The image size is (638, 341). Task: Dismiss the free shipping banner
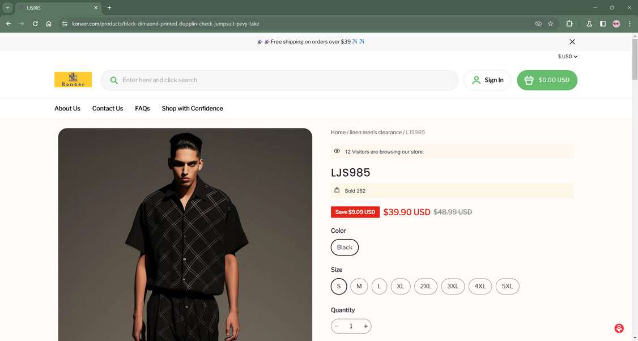(x=572, y=41)
